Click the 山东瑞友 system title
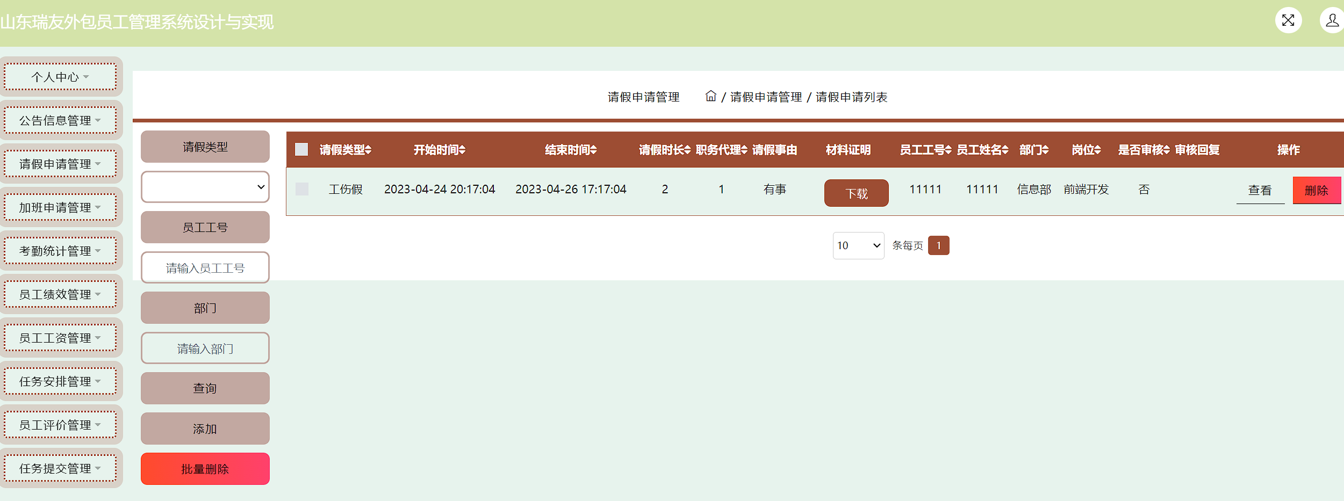The width and height of the screenshot is (1344, 501). (137, 22)
